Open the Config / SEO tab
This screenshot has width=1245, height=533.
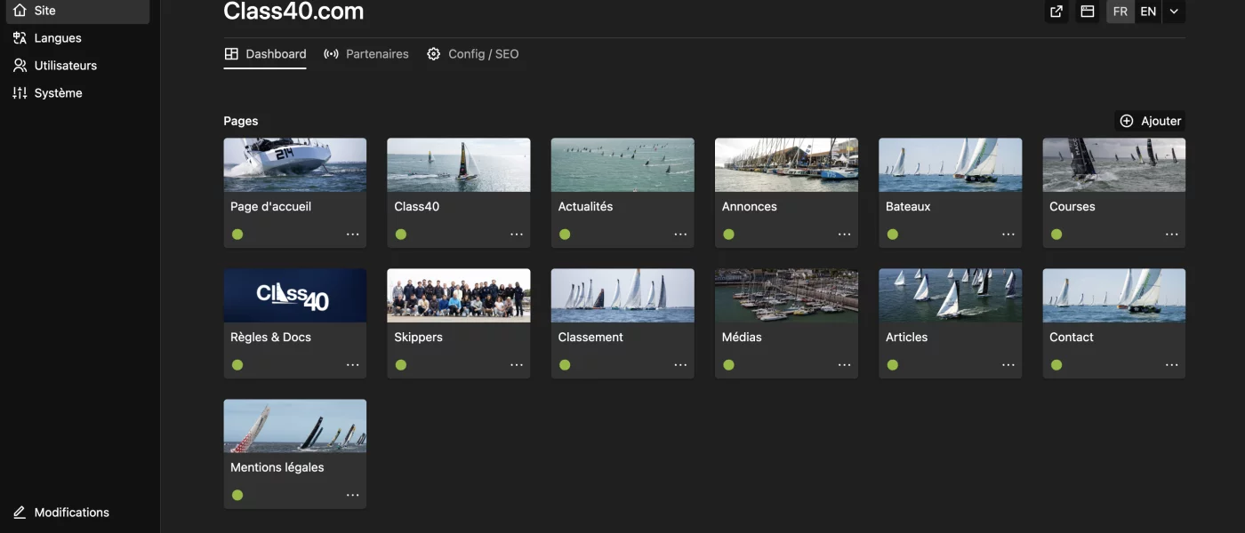[x=473, y=54]
